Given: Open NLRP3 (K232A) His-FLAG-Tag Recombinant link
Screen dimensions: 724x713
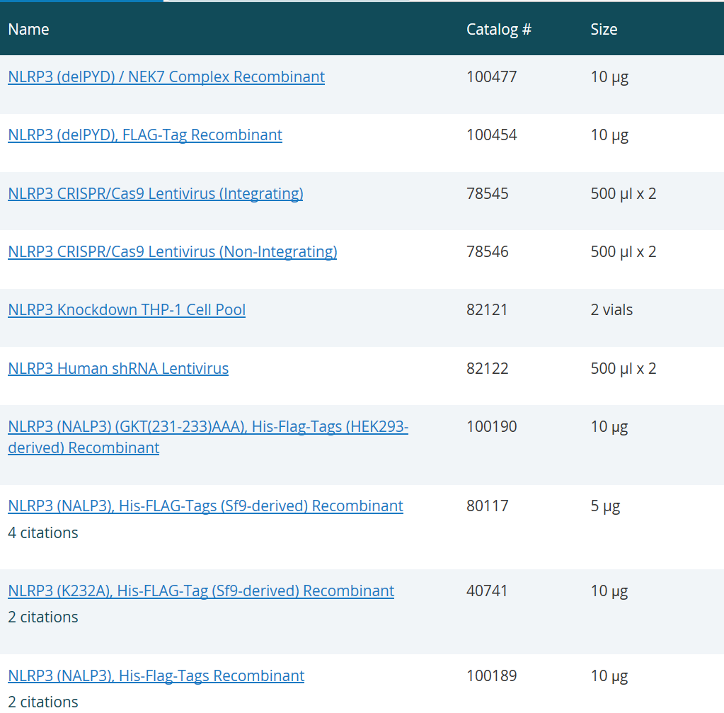Looking at the screenshot, I should pos(201,591).
